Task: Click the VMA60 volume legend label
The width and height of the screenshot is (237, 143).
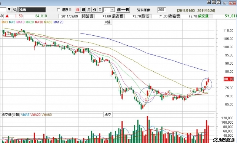Action: (x=47, y=115)
